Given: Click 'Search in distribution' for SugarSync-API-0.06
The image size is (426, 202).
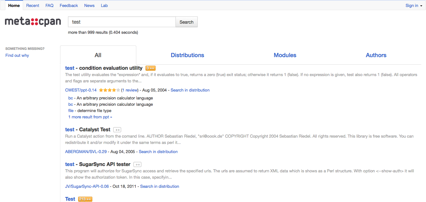Looking at the screenshot, I should click(160, 187).
